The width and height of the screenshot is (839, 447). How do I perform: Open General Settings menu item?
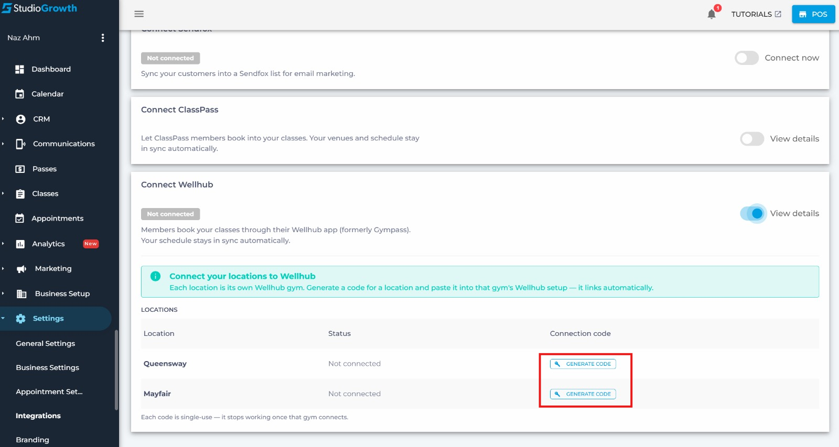[x=46, y=343]
